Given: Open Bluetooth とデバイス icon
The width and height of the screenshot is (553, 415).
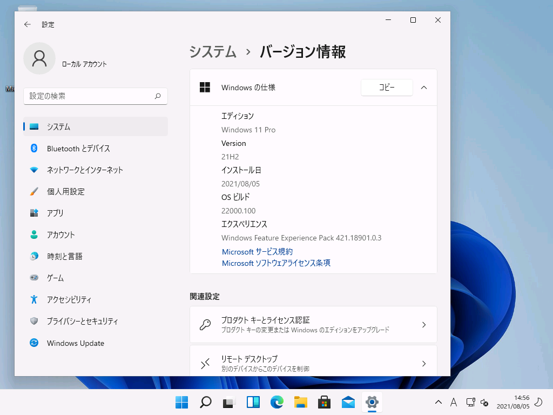Looking at the screenshot, I should (34, 148).
